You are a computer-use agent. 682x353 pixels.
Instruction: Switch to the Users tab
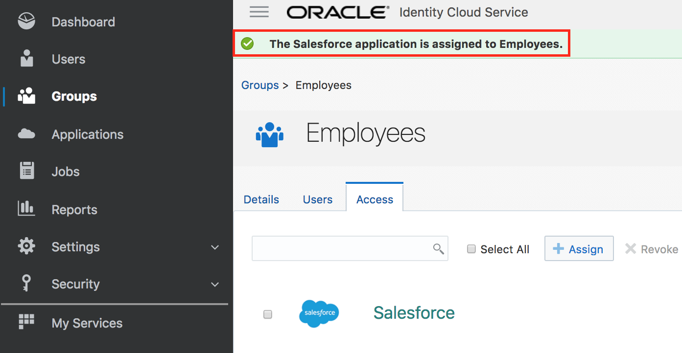pyautogui.click(x=318, y=199)
